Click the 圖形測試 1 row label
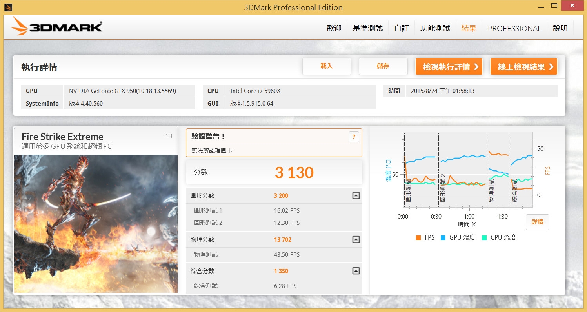The width and height of the screenshot is (587, 312). pyautogui.click(x=208, y=211)
